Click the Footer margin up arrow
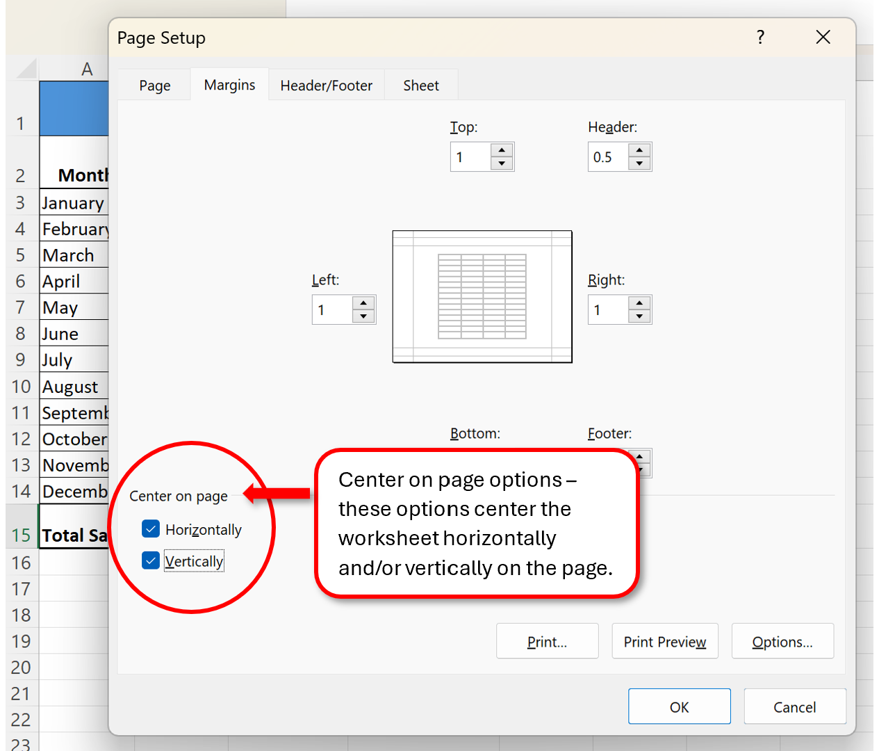Screen dimensions: 895x751 pos(639,457)
